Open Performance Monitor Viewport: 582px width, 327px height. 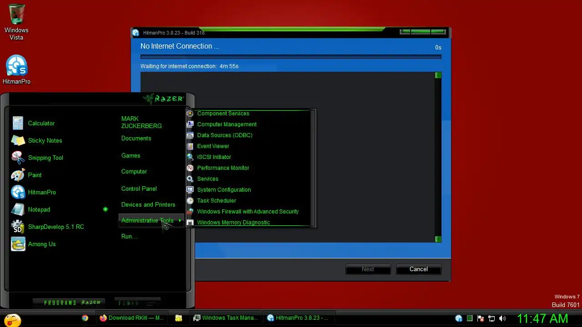pyautogui.click(x=223, y=168)
